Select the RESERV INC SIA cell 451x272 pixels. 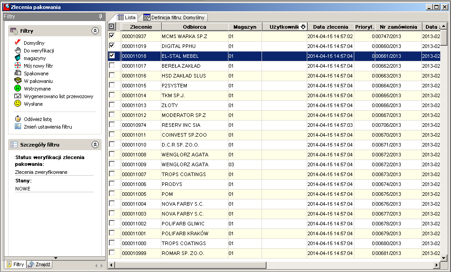194,125
